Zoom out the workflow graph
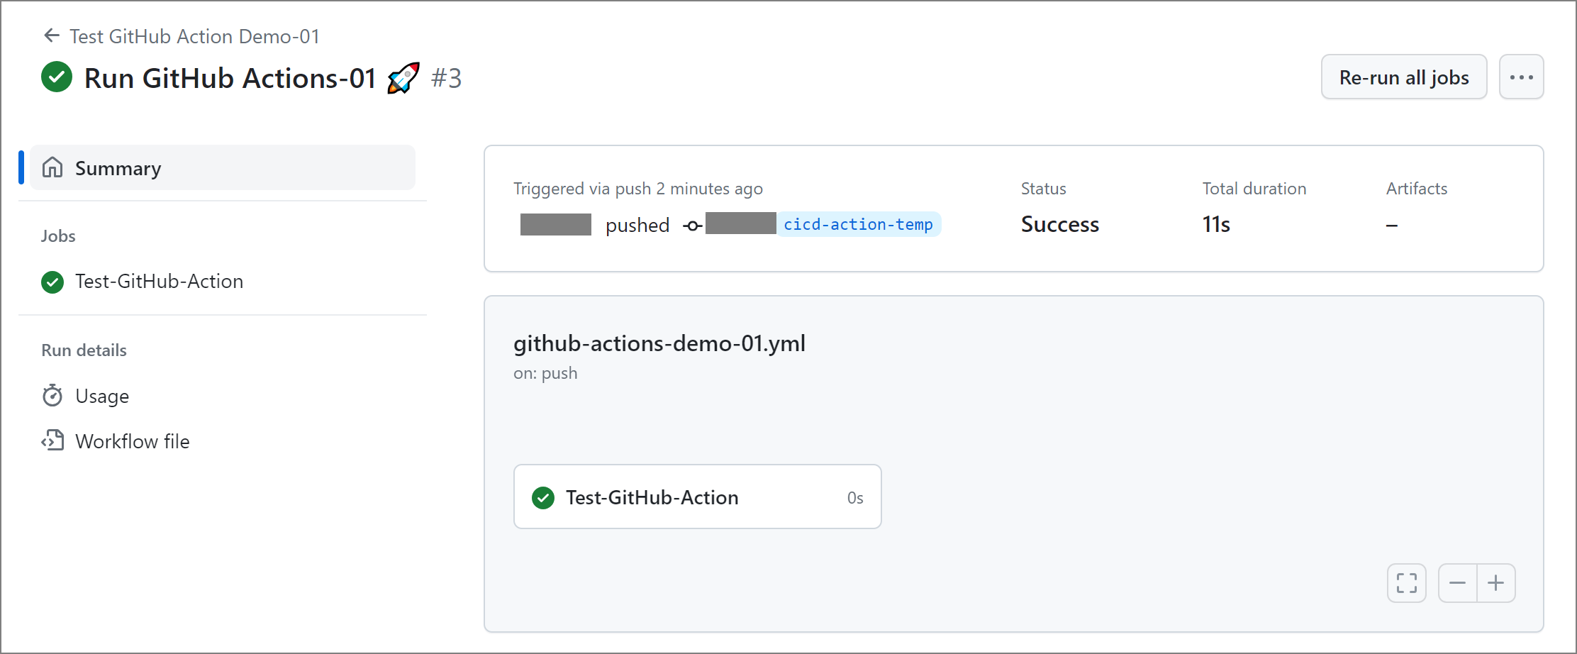This screenshot has height=654, width=1577. click(x=1458, y=583)
